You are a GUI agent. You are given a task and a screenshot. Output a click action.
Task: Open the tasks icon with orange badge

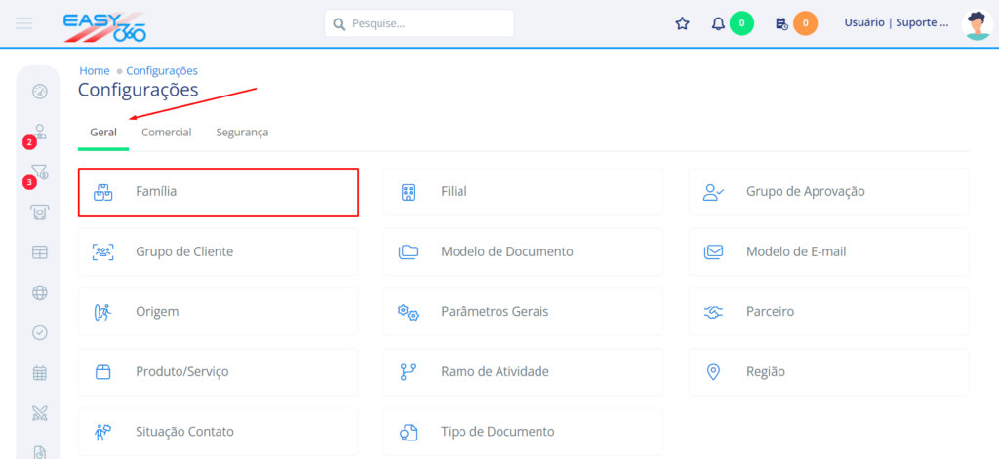pyautogui.click(x=781, y=24)
